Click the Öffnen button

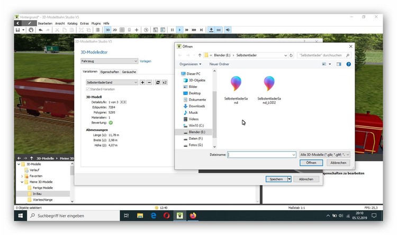point(311,162)
